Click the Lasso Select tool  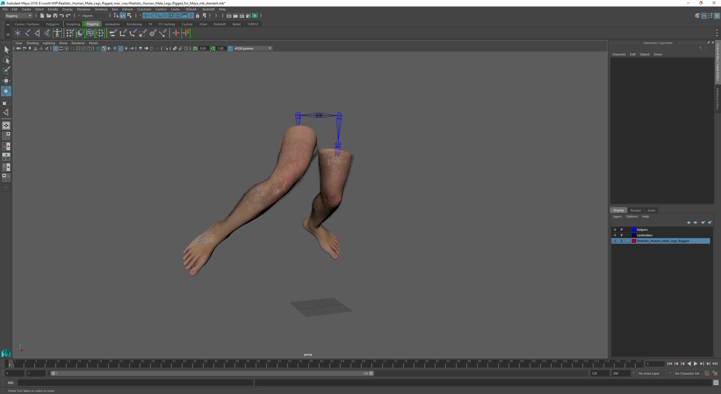[x=6, y=60]
